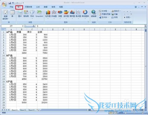Open the Shapes (形状) gallery
The height and width of the screenshot is (115, 148).
32,14
